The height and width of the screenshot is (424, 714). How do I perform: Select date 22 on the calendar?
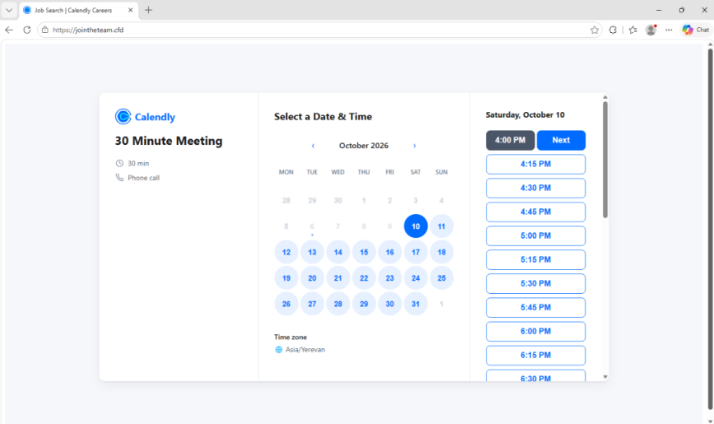point(364,277)
